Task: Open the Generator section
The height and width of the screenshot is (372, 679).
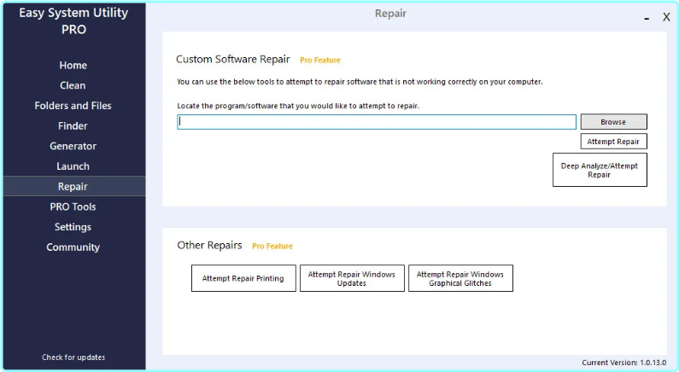Action: pyautogui.click(x=73, y=146)
